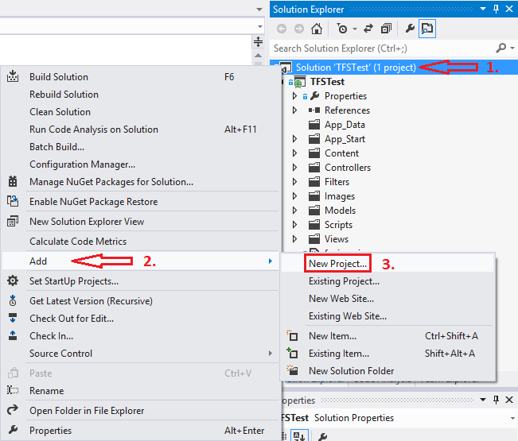Viewport: 518px width, 441px height.
Task: Open the Solution Properties object dropdown
Action: coord(512,418)
